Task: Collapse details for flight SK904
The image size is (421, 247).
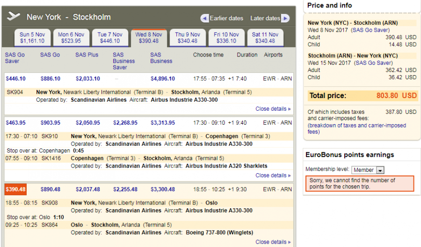Action: click(x=273, y=109)
